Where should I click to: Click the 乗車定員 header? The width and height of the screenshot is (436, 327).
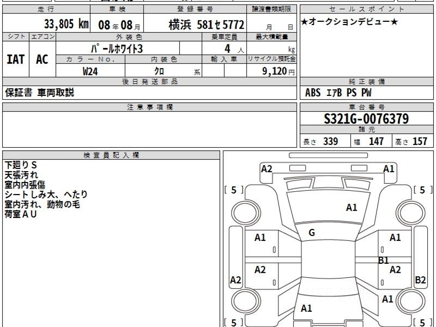pos(224,37)
